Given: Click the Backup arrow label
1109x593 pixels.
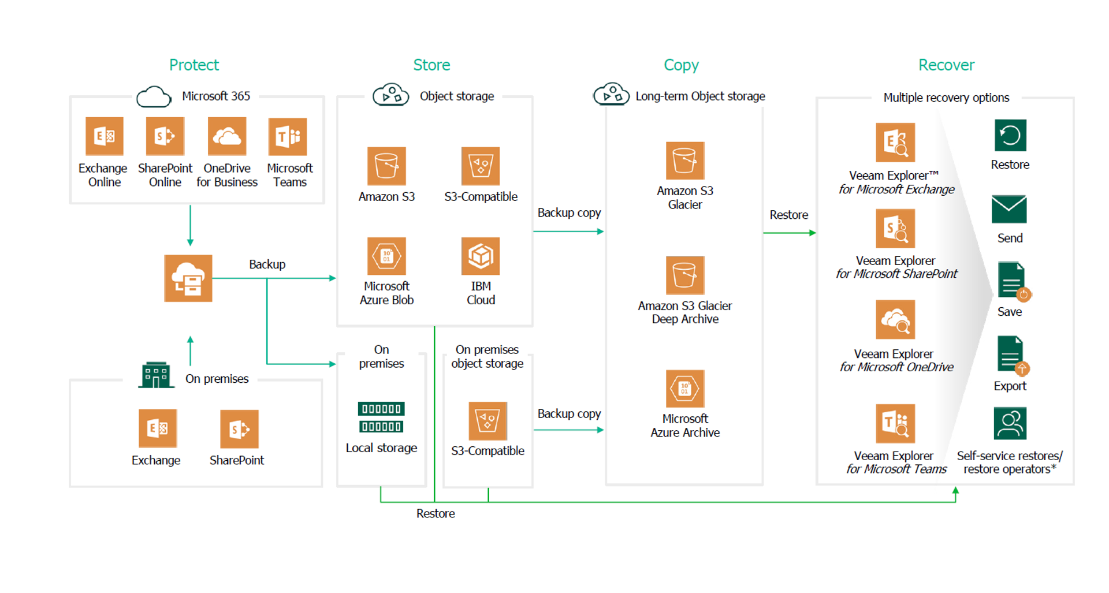Looking at the screenshot, I should pyautogui.click(x=267, y=264).
